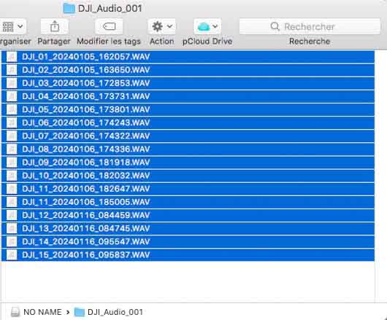This screenshot has width=387, height=320.
Task: Select file DJI_04_20240106_173731.WAV
Action: [188, 96]
